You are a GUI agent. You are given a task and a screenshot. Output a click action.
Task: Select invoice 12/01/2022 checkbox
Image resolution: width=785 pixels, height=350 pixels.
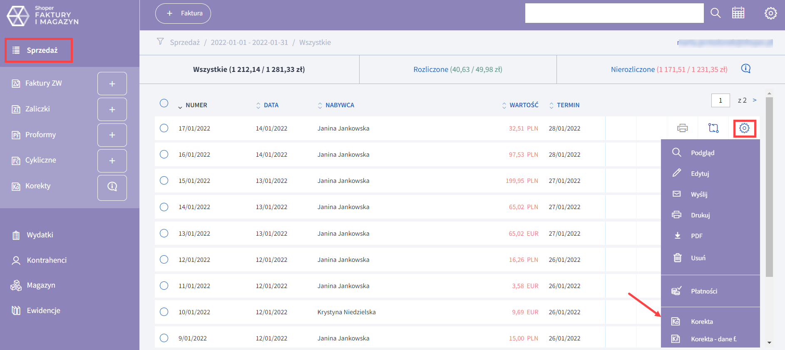164,259
